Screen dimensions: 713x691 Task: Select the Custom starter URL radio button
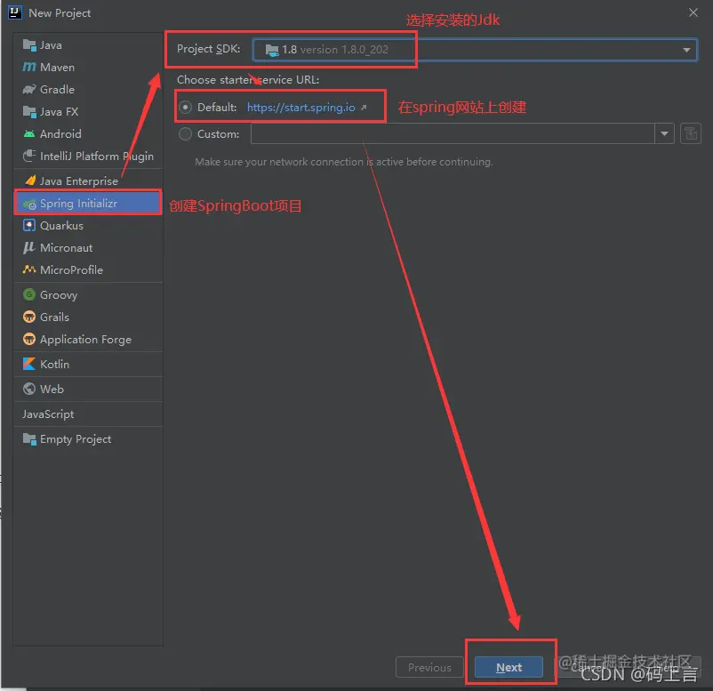(x=185, y=134)
